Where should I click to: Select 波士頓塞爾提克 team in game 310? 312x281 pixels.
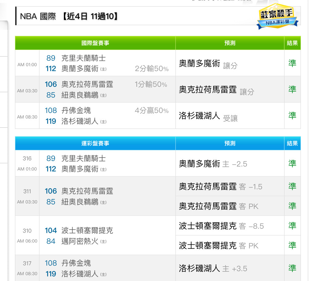tap(87, 231)
